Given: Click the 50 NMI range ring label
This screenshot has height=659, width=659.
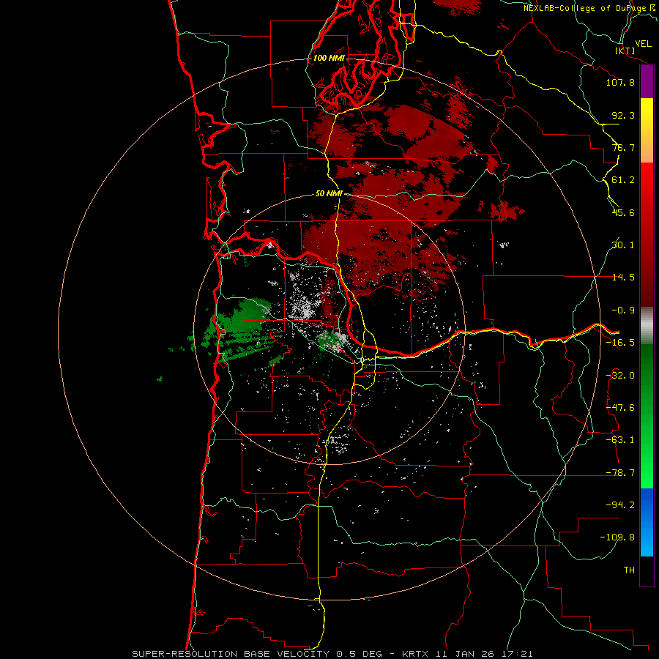Looking at the screenshot, I should [x=329, y=194].
